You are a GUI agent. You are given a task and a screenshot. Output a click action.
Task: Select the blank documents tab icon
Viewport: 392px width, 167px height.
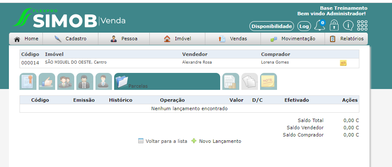[249, 81]
